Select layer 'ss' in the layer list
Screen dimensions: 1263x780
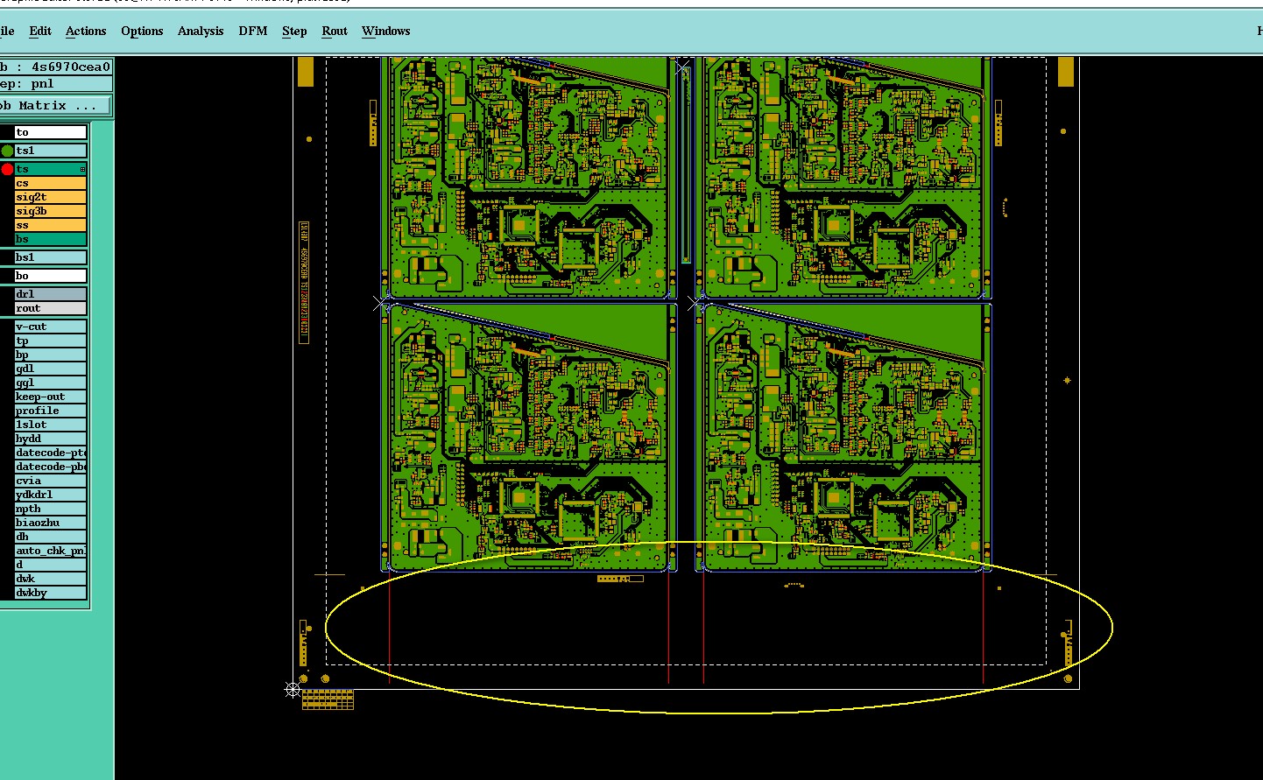(x=51, y=225)
